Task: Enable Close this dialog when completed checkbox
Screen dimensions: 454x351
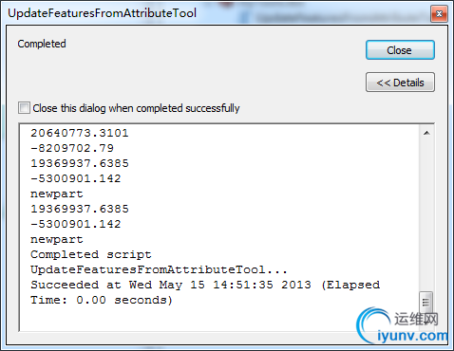Action: click(24, 108)
